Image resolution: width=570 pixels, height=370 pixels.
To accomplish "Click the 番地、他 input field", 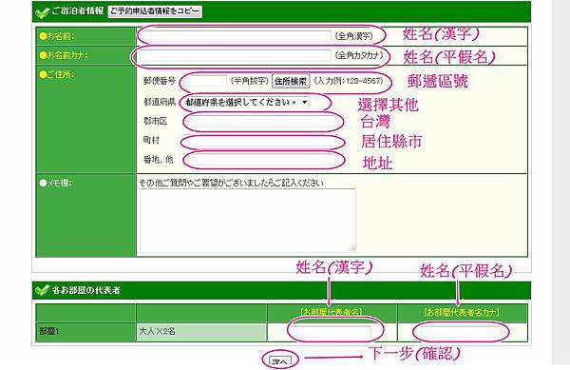I will (261, 160).
